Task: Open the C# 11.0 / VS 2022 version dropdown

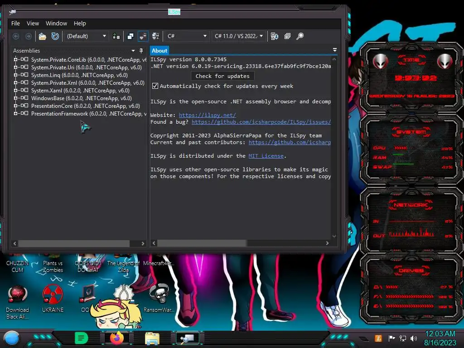Action: tap(239, 36)
